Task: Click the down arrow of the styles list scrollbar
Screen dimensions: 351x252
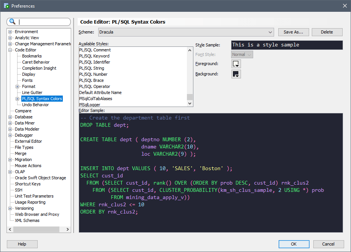Action: click(190, 102)
